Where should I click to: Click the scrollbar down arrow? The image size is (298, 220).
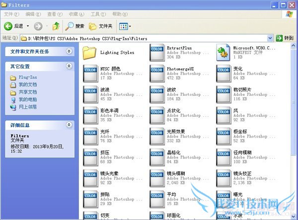(293, 216)
